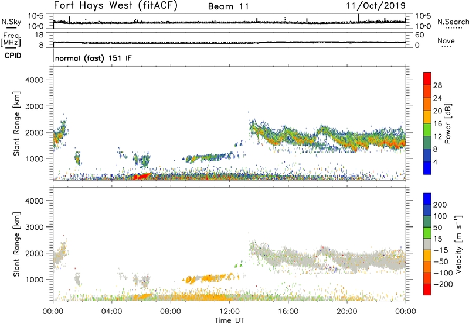Click the blue bottom of the Power color bar
469x324 pixels.
(x=427, y=168)
